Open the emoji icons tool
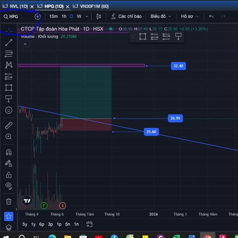Viewport: 238px width, 238px height. pos(9,110)
